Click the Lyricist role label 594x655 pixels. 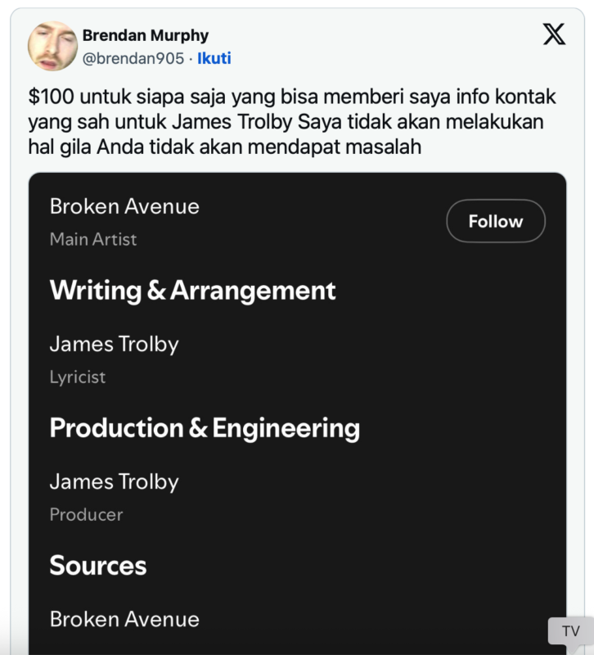78,377
